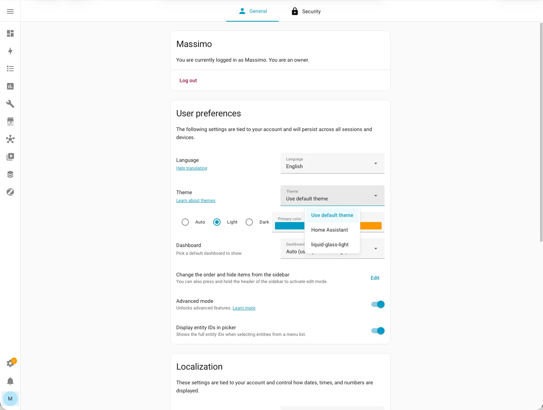Select the Dark theme radio button
The image size is (543, 410).
pyautogui.click(x=249, y=222)
